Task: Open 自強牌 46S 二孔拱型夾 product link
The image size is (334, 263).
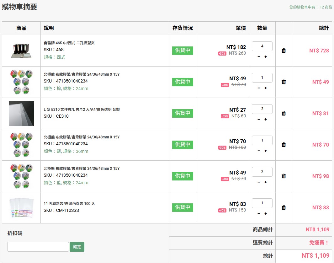Action: (69, 43)
